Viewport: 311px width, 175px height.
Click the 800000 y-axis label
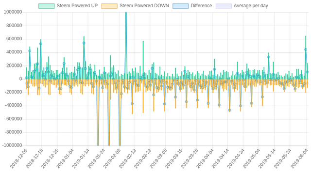(14, 26)
